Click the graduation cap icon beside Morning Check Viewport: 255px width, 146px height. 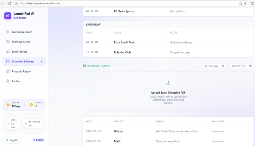click(8, 42)
